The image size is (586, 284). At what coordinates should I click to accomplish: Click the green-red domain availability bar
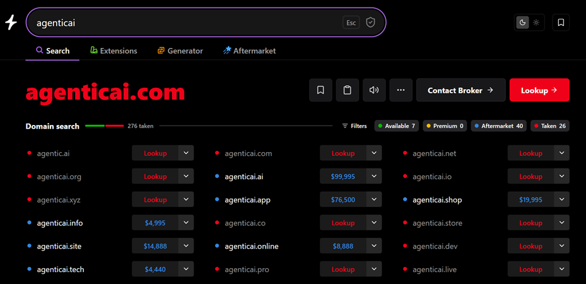(104, 126)
